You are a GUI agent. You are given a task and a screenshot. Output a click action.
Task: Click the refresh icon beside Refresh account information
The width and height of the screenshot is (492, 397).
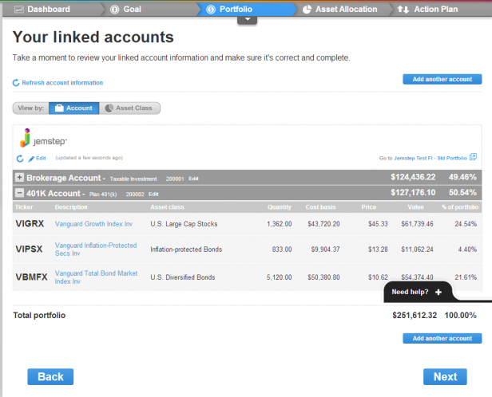pos(16,83)
